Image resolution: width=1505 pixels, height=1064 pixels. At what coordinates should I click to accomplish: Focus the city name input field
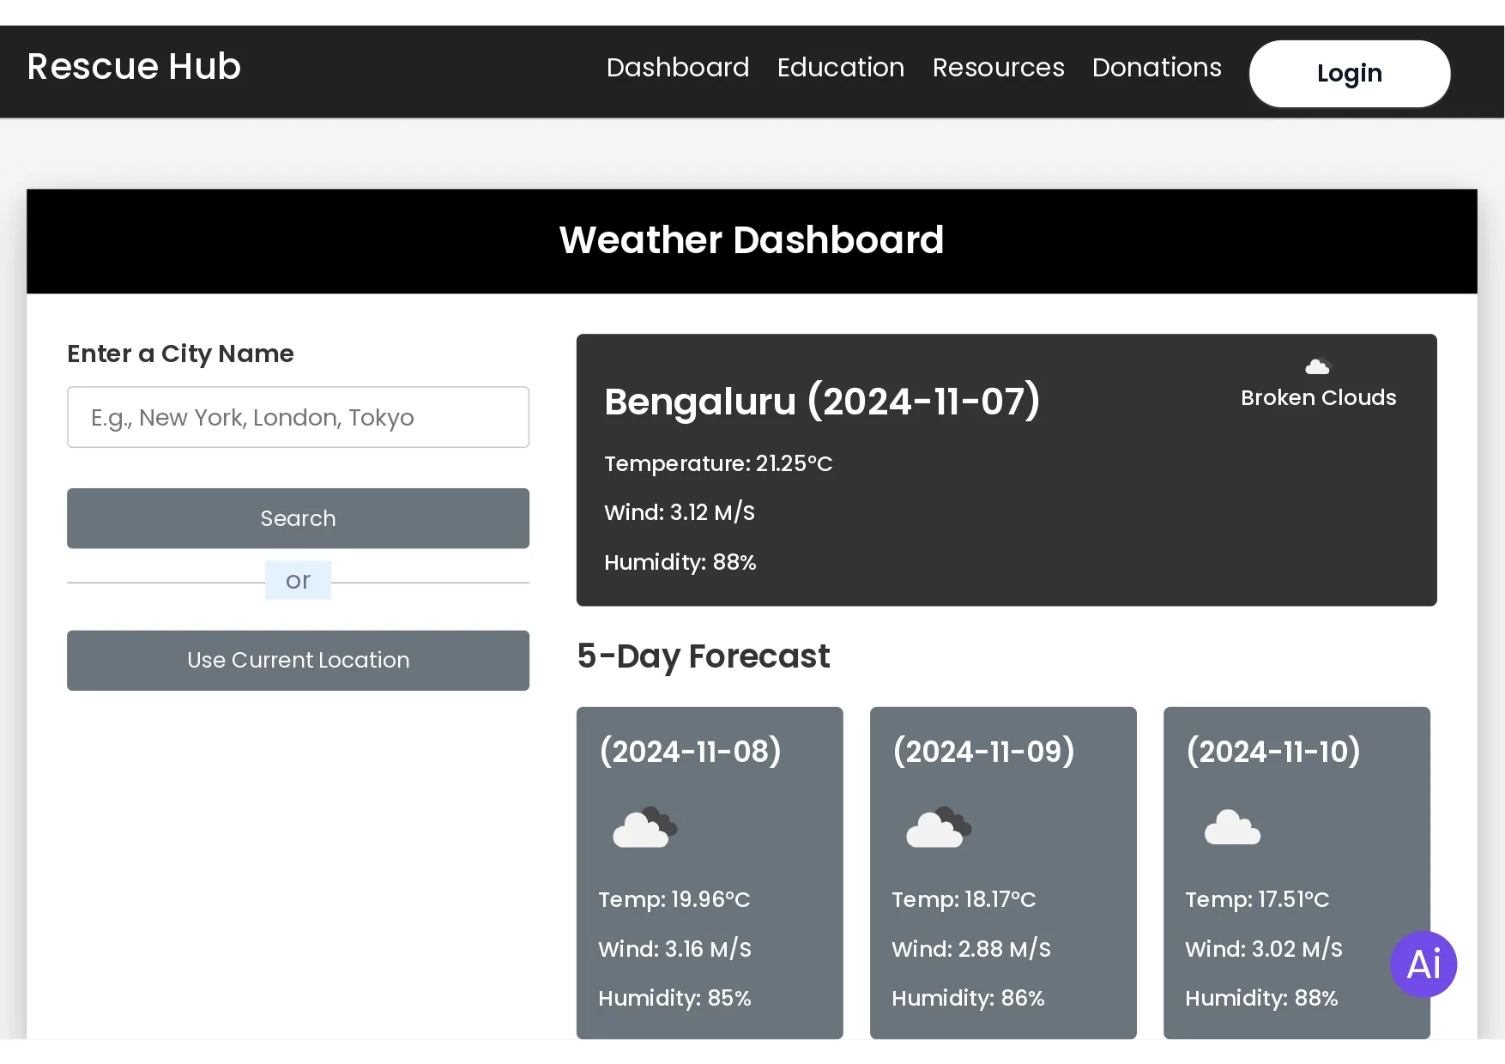298,417
